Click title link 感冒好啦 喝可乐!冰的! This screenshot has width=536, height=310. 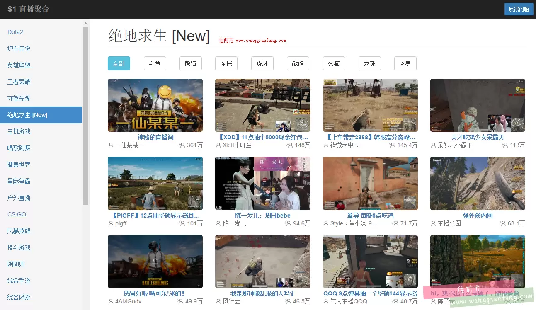coord(154,293)
